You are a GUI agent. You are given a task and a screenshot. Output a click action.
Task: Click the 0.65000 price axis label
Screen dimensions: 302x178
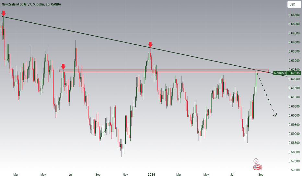click(294, 24)
